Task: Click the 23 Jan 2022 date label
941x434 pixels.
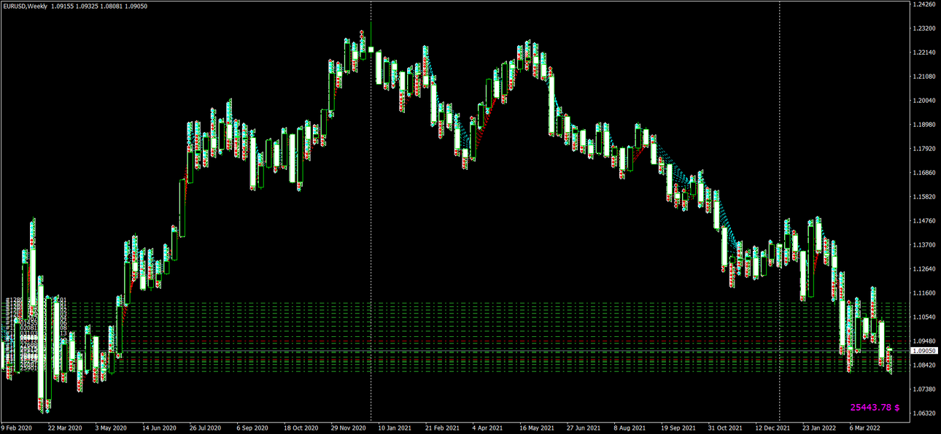Action: [819, 428]
